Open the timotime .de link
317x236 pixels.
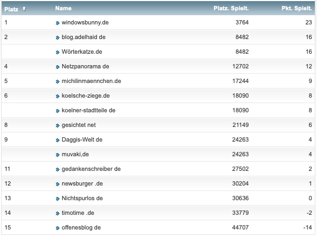pos(78,213)
